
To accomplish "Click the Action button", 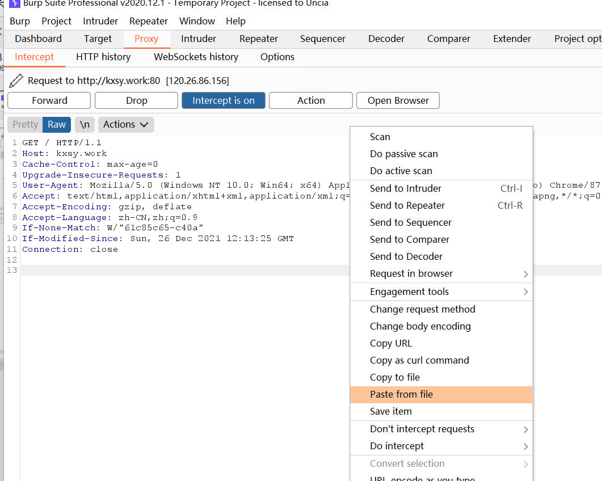I will pos(311,100).
